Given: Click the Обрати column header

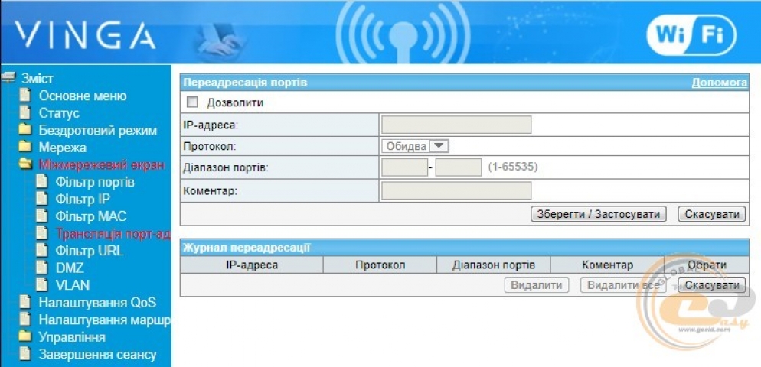Looking at the screenshot, I should pos(707,265).
